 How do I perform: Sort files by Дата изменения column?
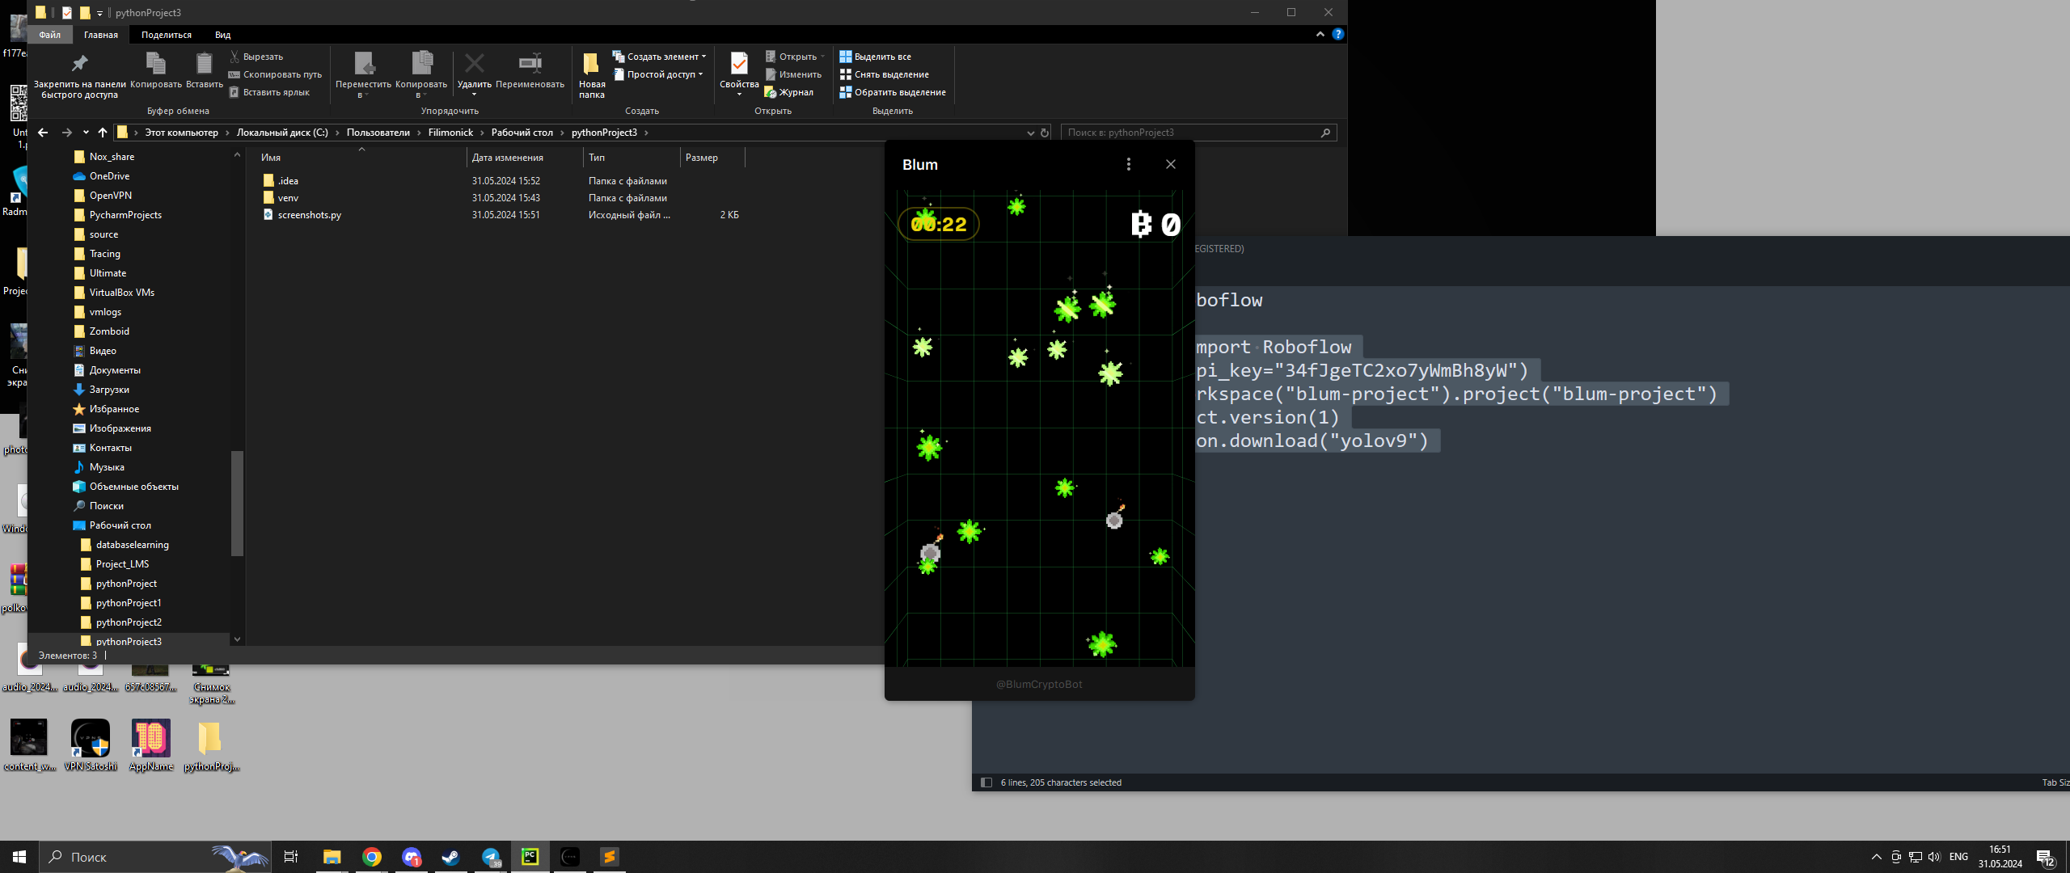(x=508, y=158)
